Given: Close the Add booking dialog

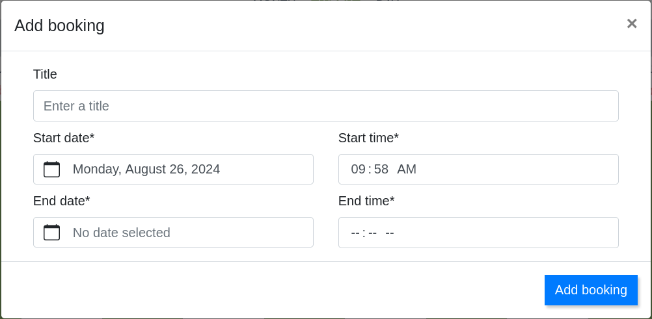Looking at the screenshot, I should 631,24.
